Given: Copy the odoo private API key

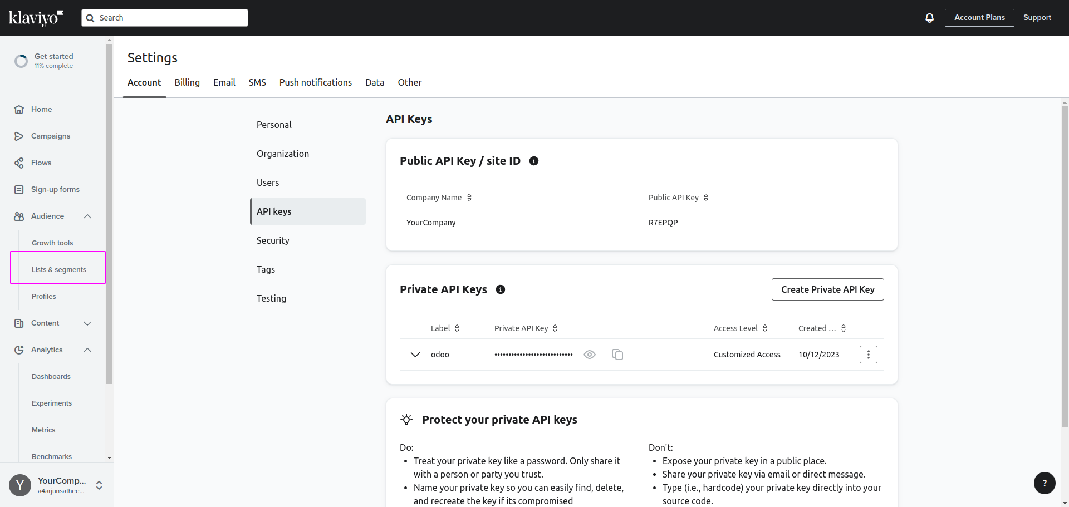Looking at the screenshot, I should click(x=617, y=355).
